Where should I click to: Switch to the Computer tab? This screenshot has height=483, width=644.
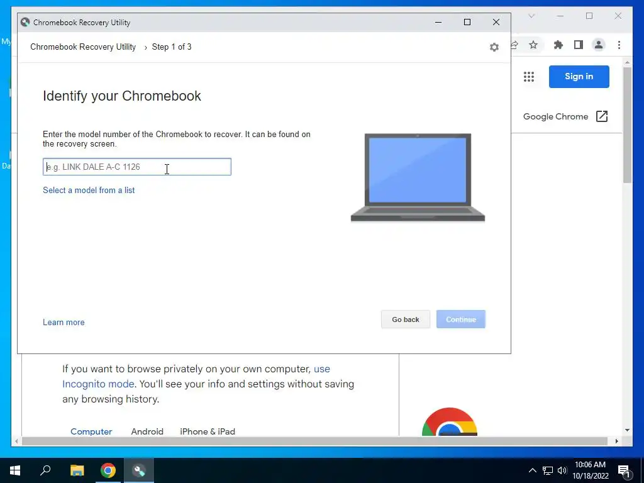(91, 431)
